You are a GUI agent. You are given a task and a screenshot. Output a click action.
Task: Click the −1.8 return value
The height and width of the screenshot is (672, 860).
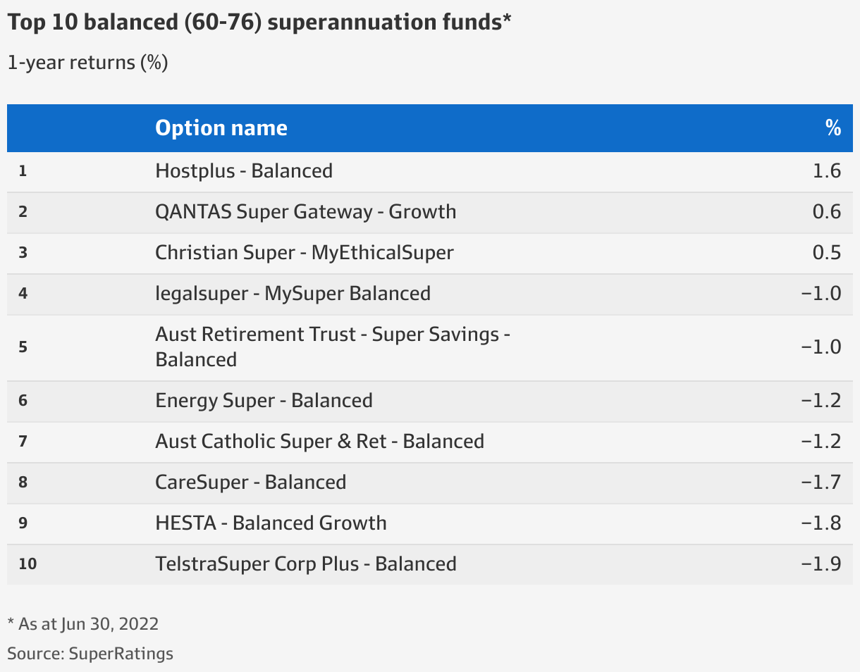point(821,523)
